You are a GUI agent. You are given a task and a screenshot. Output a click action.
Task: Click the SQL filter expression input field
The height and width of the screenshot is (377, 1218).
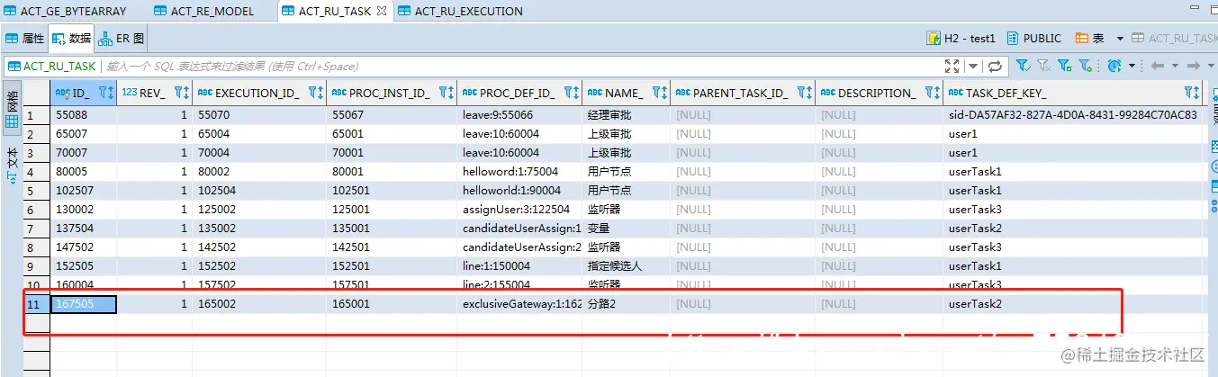click(522, 66)
